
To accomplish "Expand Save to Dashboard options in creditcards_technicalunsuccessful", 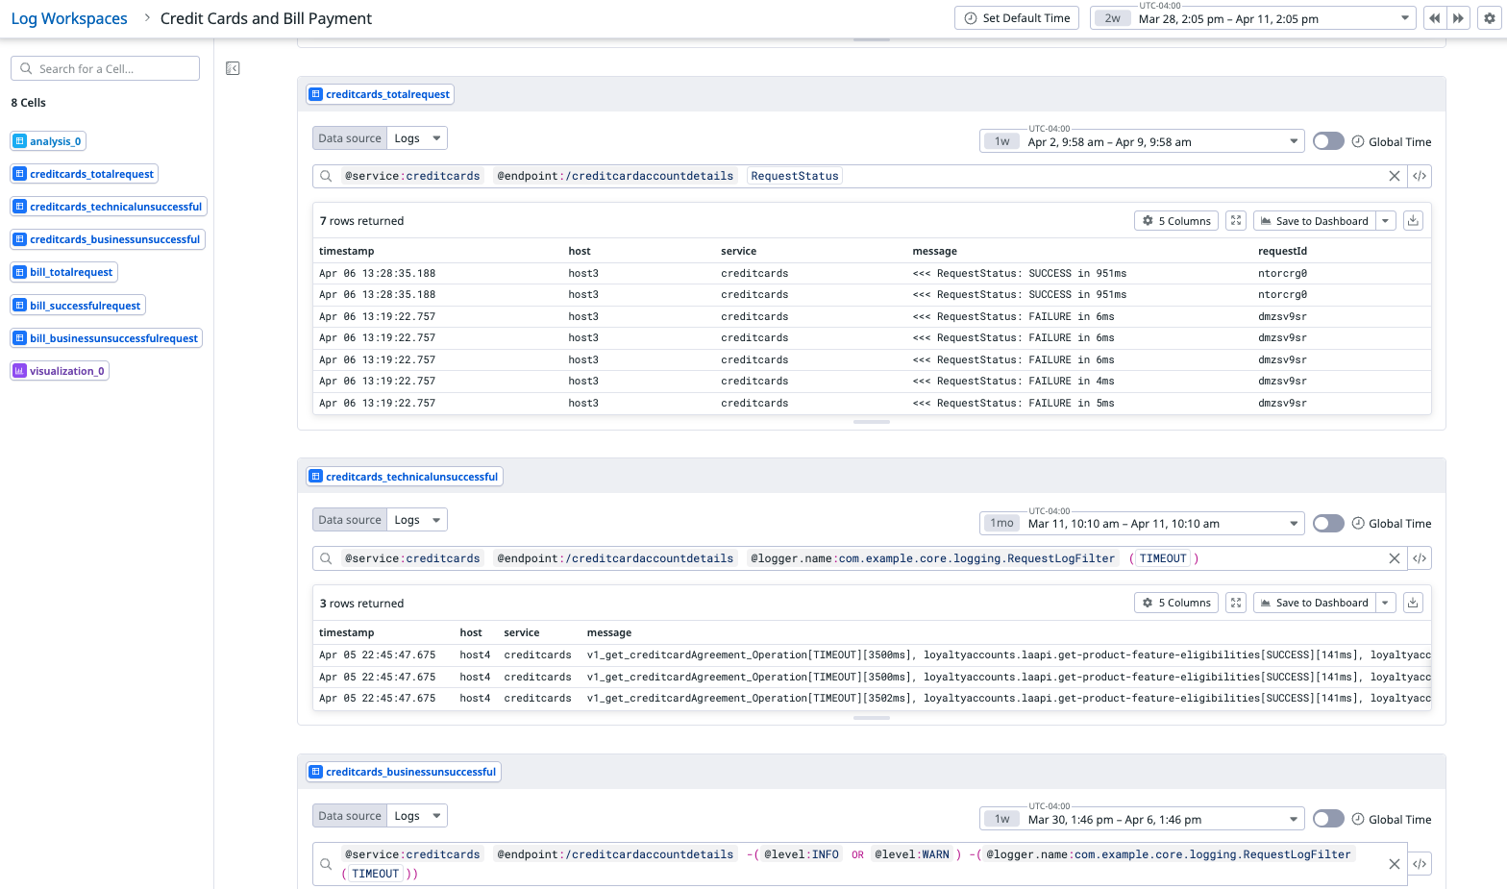I will pos(1385,603).
